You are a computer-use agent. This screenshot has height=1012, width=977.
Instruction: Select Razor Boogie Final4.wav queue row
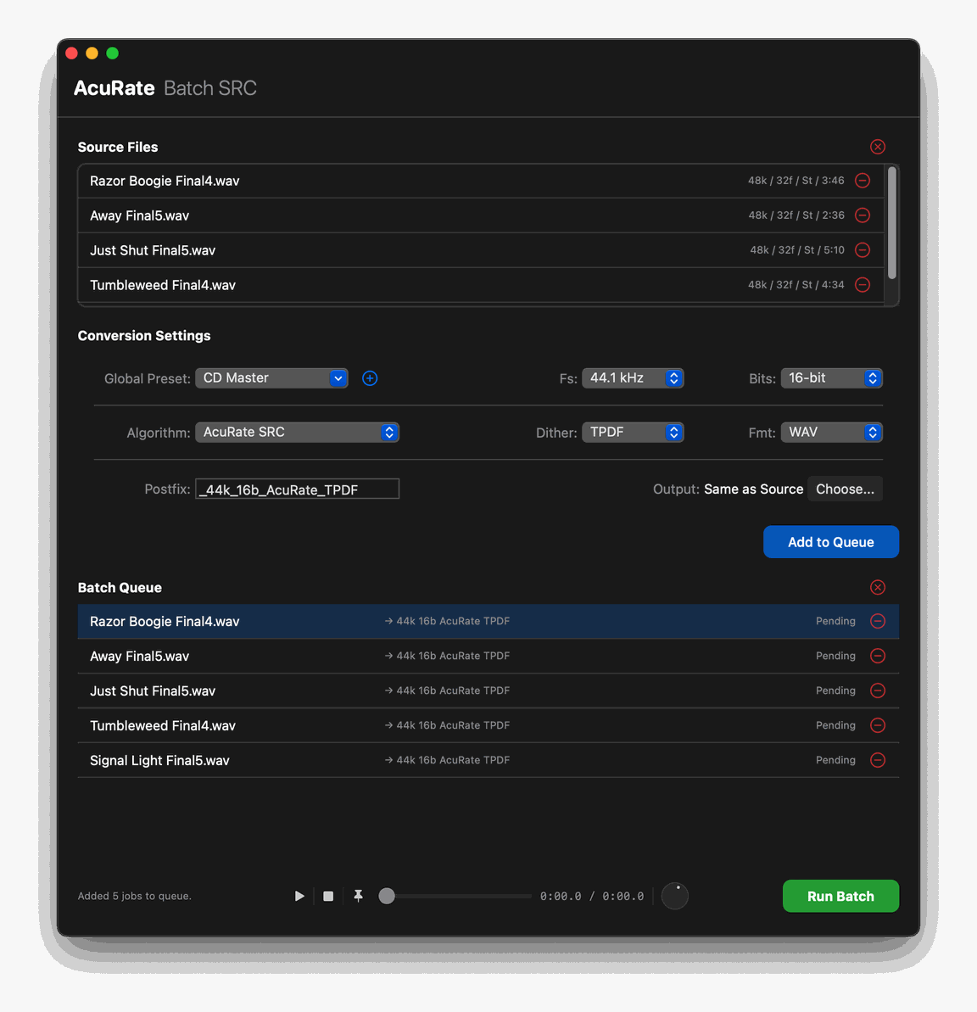(488, 621)
